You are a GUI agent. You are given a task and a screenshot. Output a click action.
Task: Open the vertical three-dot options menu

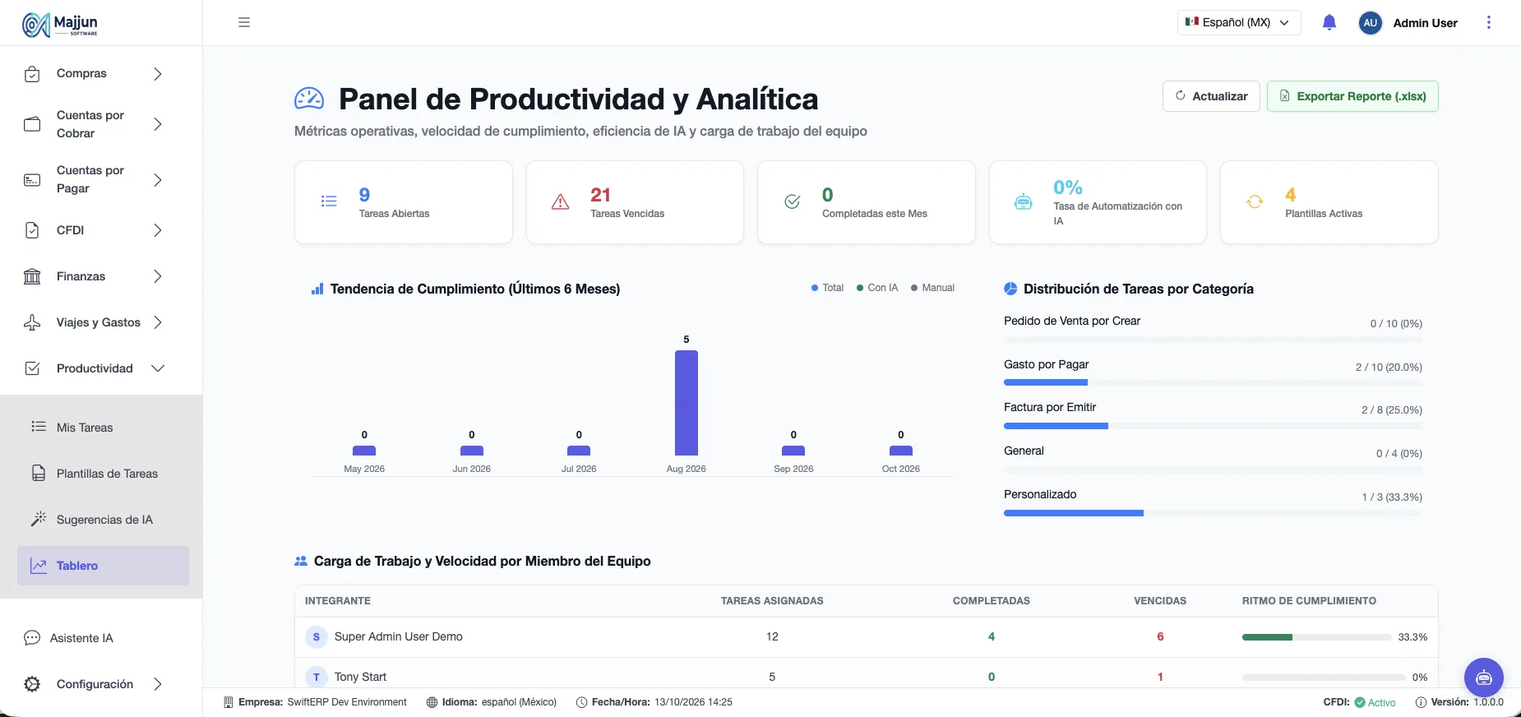1488,22
